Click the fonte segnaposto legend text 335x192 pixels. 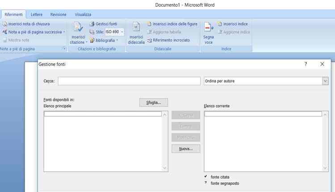[225, 183]
